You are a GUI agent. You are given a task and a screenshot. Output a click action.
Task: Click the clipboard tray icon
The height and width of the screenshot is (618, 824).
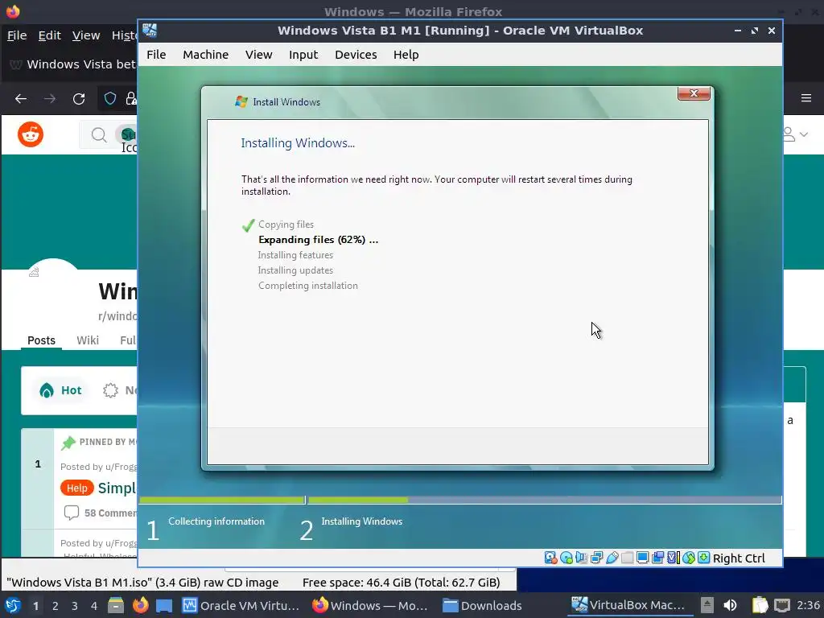click(x=760, y=605)
